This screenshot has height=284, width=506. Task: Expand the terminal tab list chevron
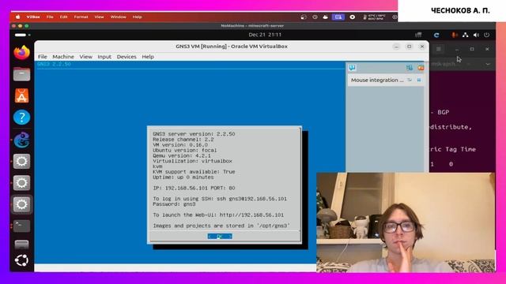click(488, 64)
